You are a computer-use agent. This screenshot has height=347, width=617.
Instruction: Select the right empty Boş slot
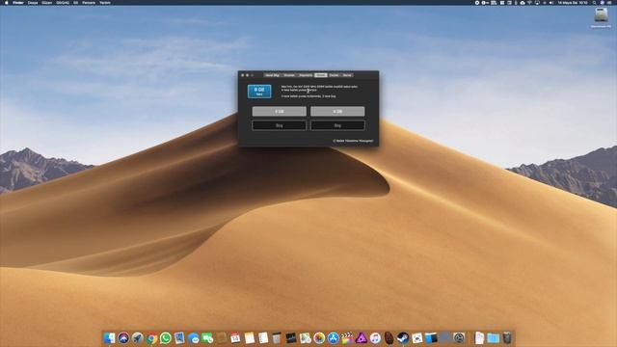tap(337, 125)
